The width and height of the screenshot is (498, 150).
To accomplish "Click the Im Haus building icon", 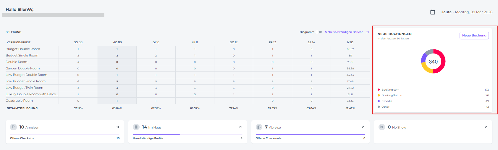I will 136,127.
